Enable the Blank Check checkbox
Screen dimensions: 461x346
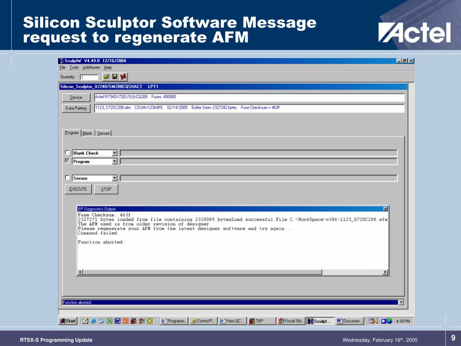(x=67, y=152)
